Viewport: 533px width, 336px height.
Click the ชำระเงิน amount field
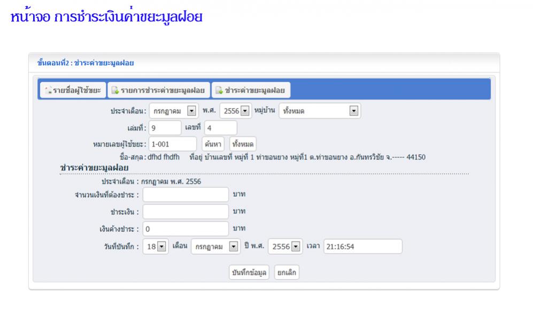[186, 211]
